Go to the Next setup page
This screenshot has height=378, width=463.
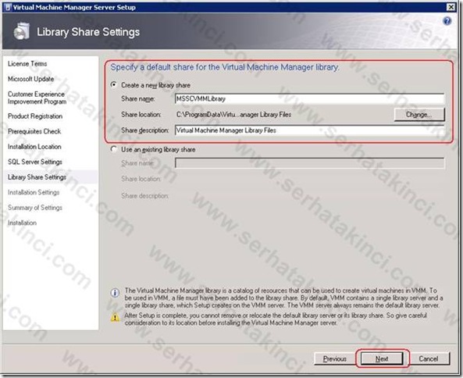tap(382, 358)
